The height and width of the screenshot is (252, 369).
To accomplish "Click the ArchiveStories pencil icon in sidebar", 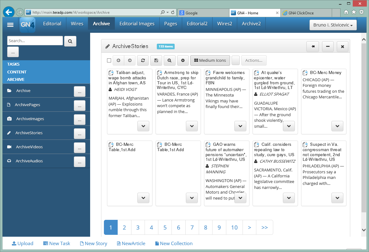I will (x=9, y=133).
